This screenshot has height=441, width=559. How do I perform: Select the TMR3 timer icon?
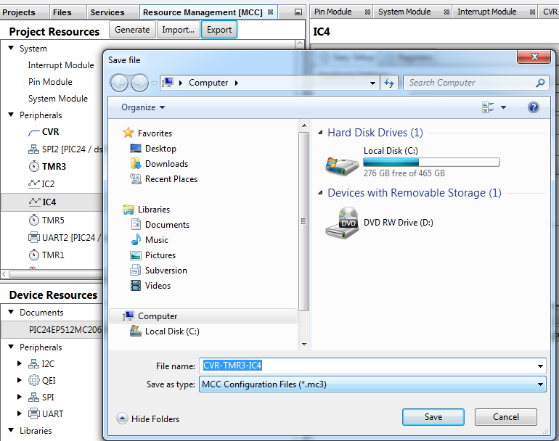tap(33, 167)
